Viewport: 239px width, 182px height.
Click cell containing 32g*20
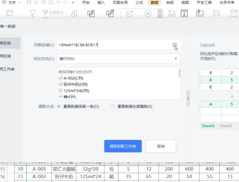pos(90,169)
